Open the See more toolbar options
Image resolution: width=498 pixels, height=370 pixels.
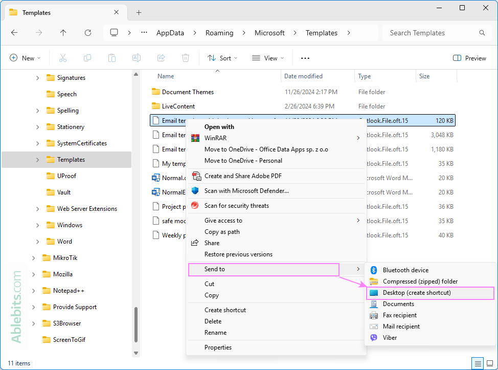coord(305,58)
